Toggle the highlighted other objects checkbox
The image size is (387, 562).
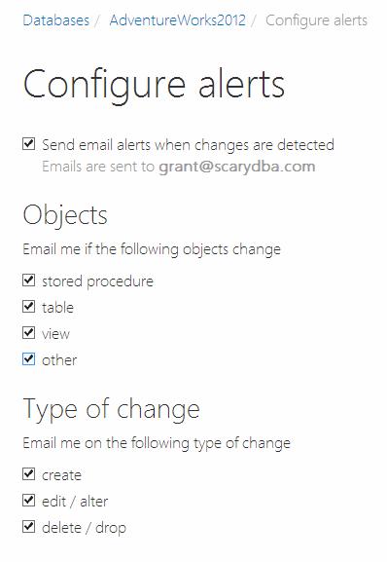[28, 359]
